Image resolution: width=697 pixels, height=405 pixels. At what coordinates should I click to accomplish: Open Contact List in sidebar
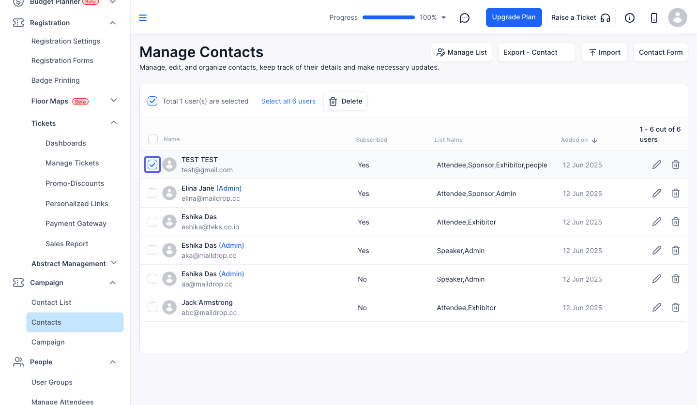pos(51,302)
